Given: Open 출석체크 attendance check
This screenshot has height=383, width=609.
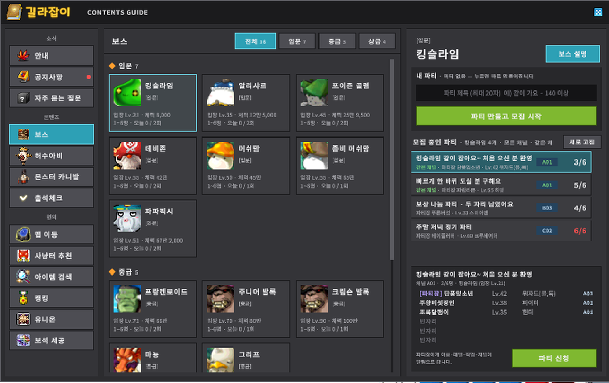Looking at the screenshot, I should [x=52, y=198].
